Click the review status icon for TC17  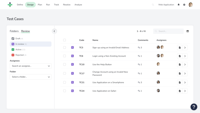tap(73, 73)
